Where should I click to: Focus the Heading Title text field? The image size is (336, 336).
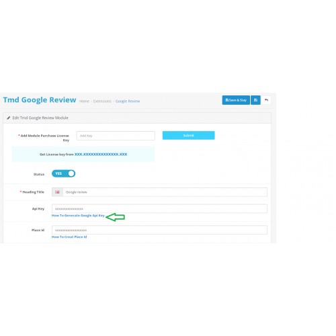[x=165, y=192]
